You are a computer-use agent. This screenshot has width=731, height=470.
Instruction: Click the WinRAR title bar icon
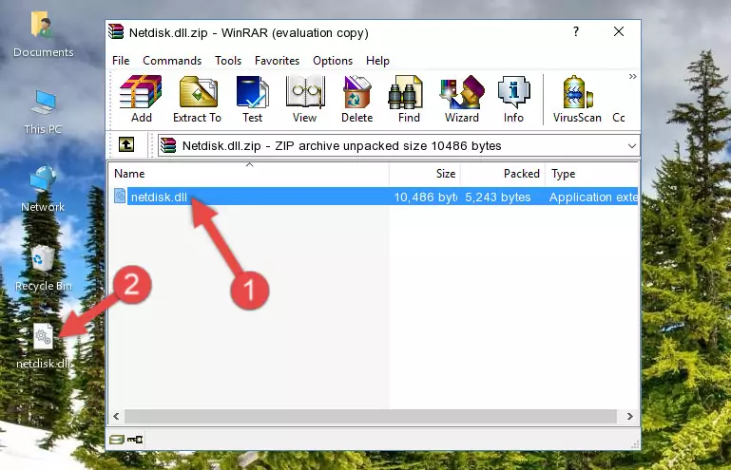point(116,31)
